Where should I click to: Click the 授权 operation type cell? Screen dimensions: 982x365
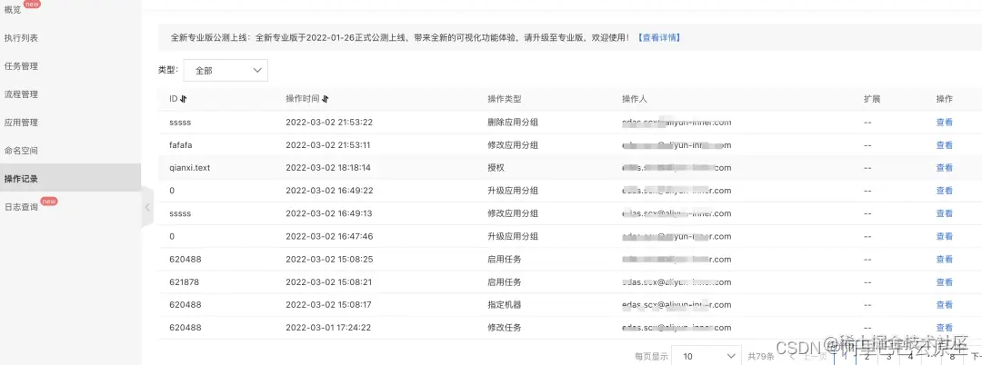pos(496,167)
